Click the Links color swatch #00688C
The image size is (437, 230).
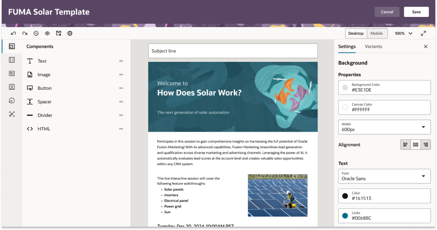[345, 215]
